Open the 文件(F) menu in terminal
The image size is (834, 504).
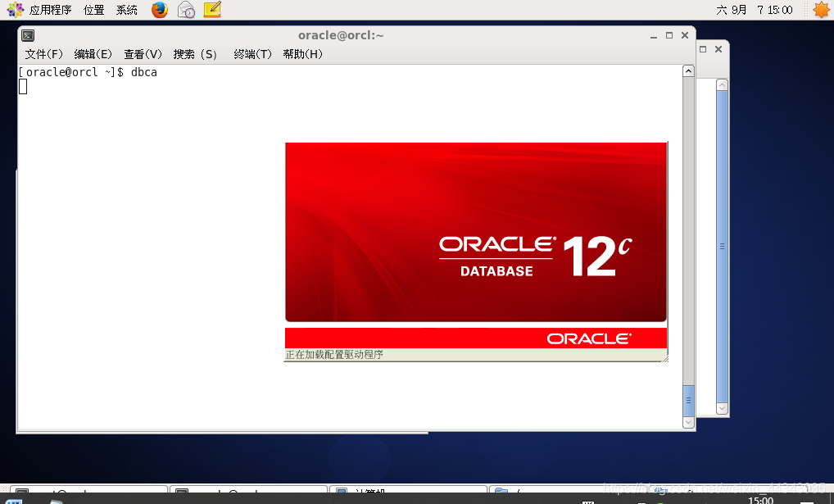44,54
